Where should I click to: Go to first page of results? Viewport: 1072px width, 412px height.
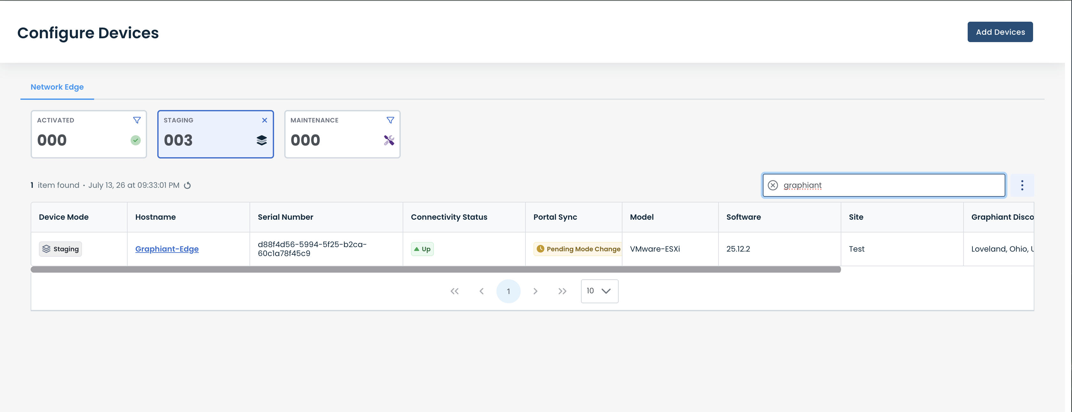click(454, 291)
